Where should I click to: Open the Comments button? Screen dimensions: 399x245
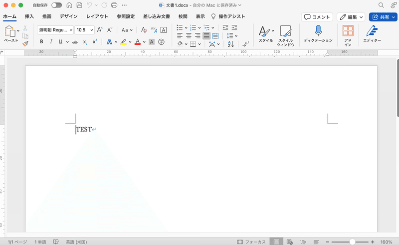coord(317,17)
